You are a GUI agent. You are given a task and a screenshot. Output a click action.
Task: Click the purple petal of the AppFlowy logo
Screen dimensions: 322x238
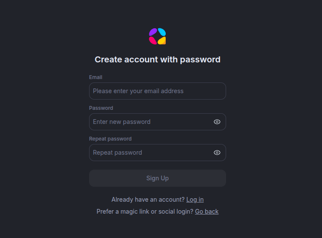153,32
